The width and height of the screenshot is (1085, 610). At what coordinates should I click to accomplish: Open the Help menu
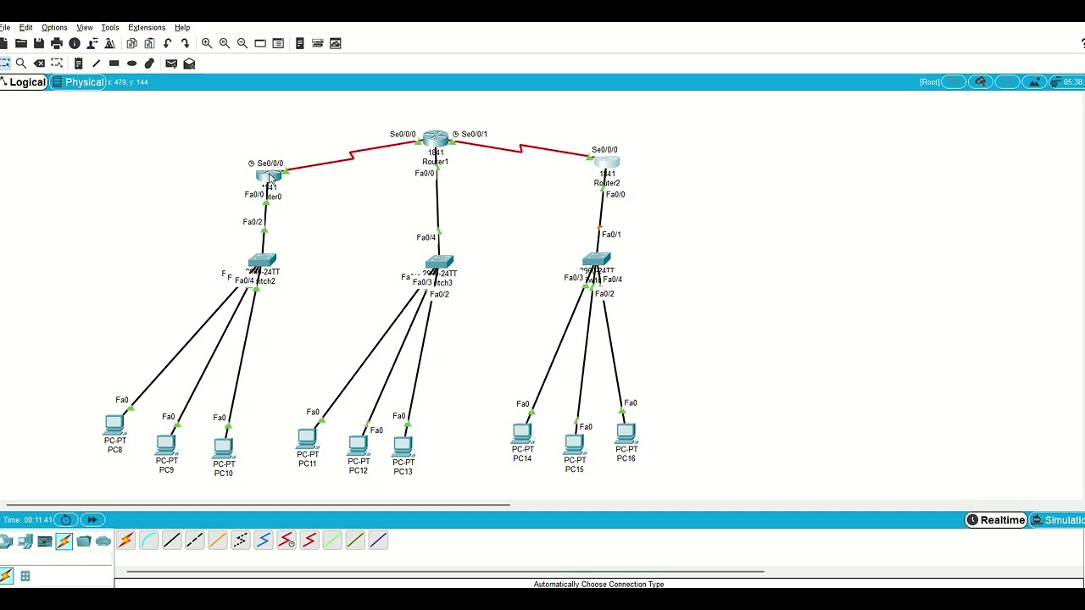tap(182, 28)
